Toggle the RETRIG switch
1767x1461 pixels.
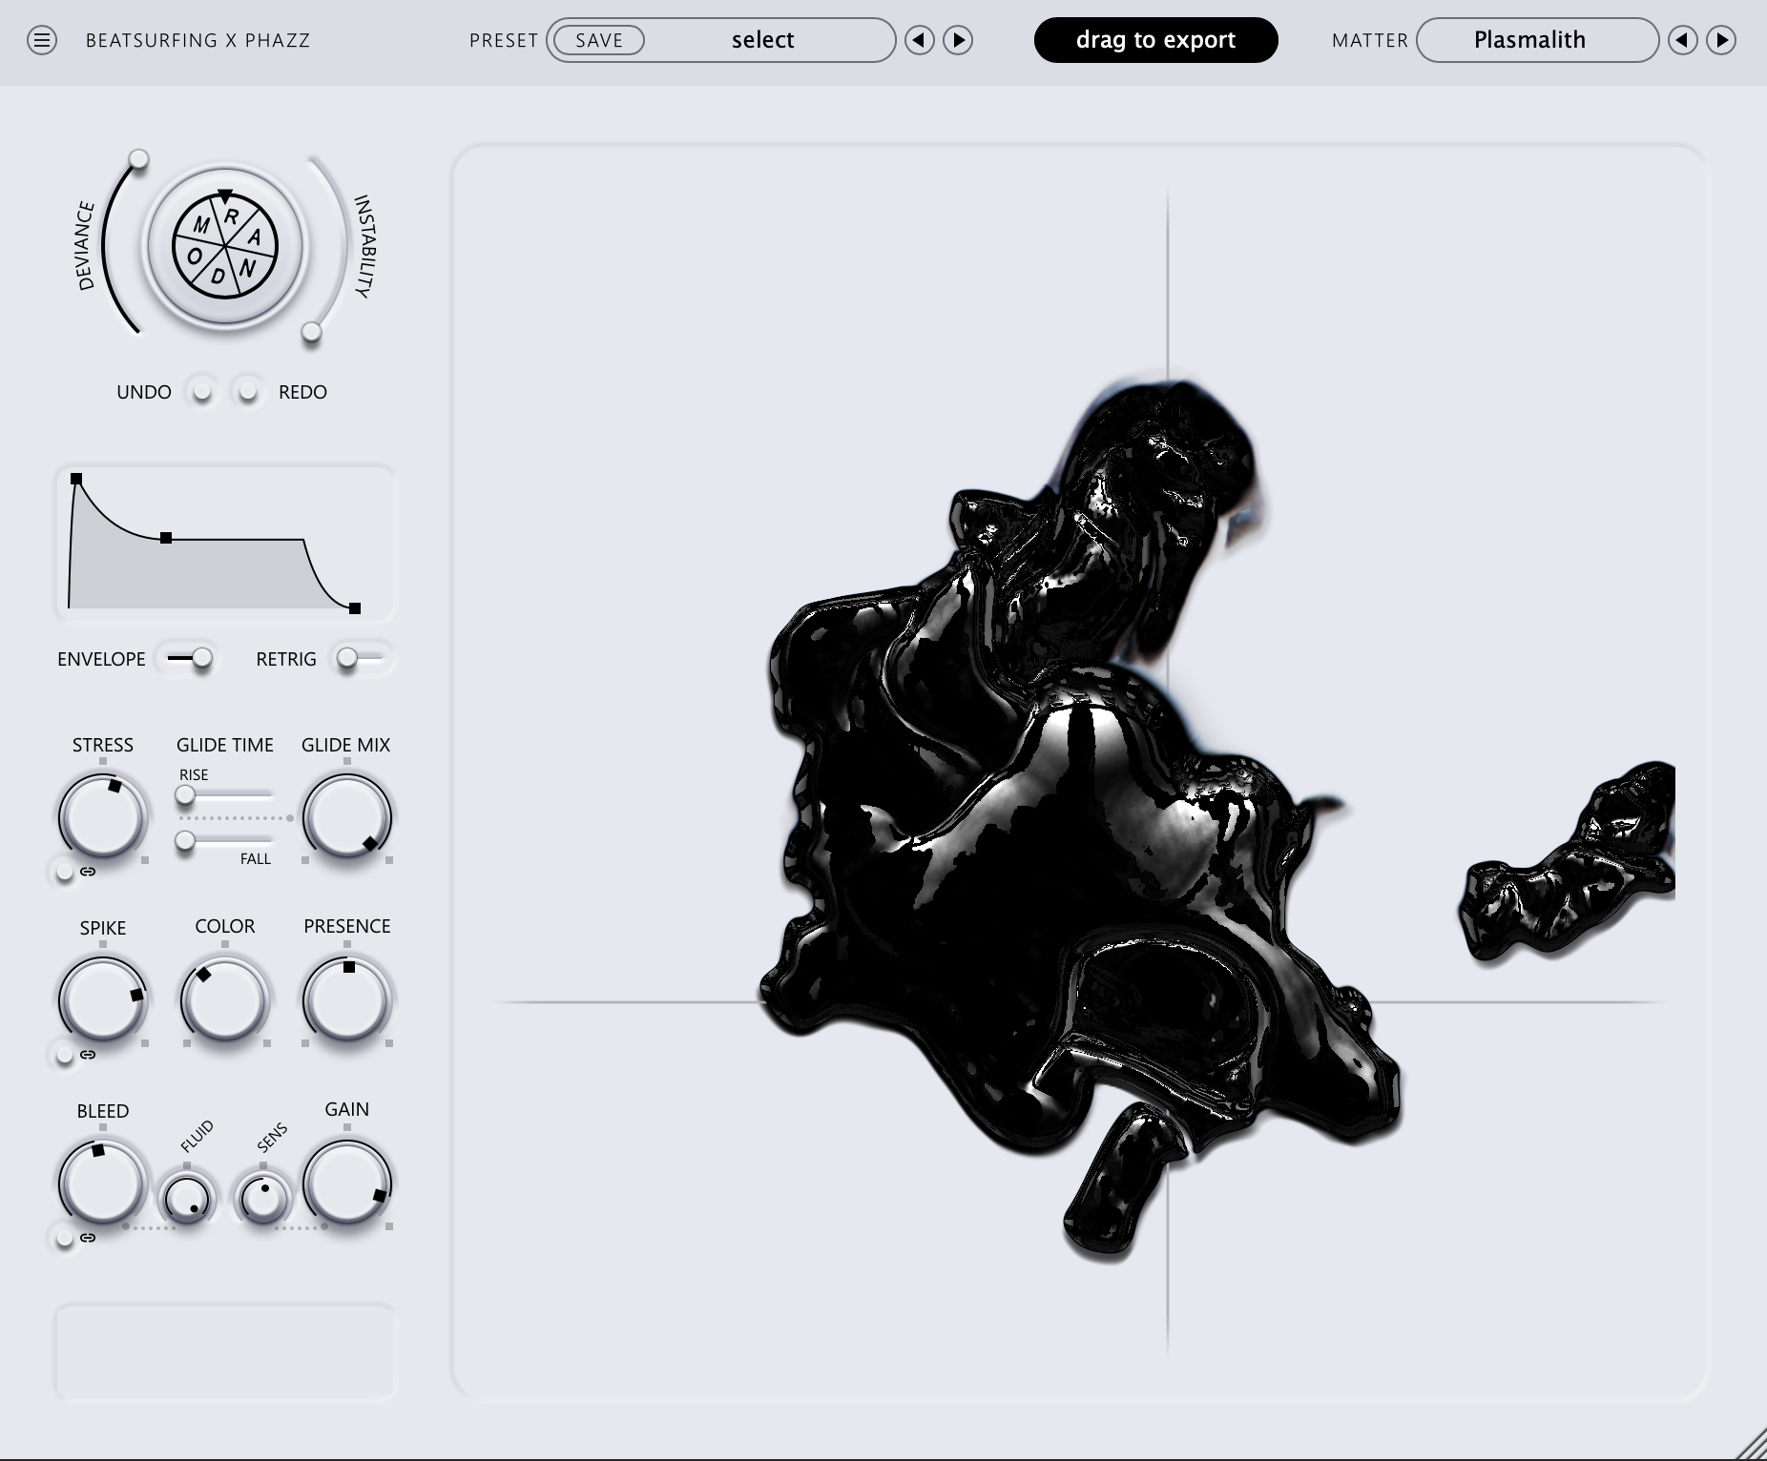pos(362,658)
